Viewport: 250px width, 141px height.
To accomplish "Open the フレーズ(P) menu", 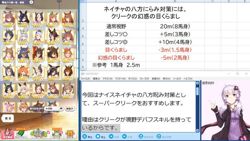I will tap(144, 79).
